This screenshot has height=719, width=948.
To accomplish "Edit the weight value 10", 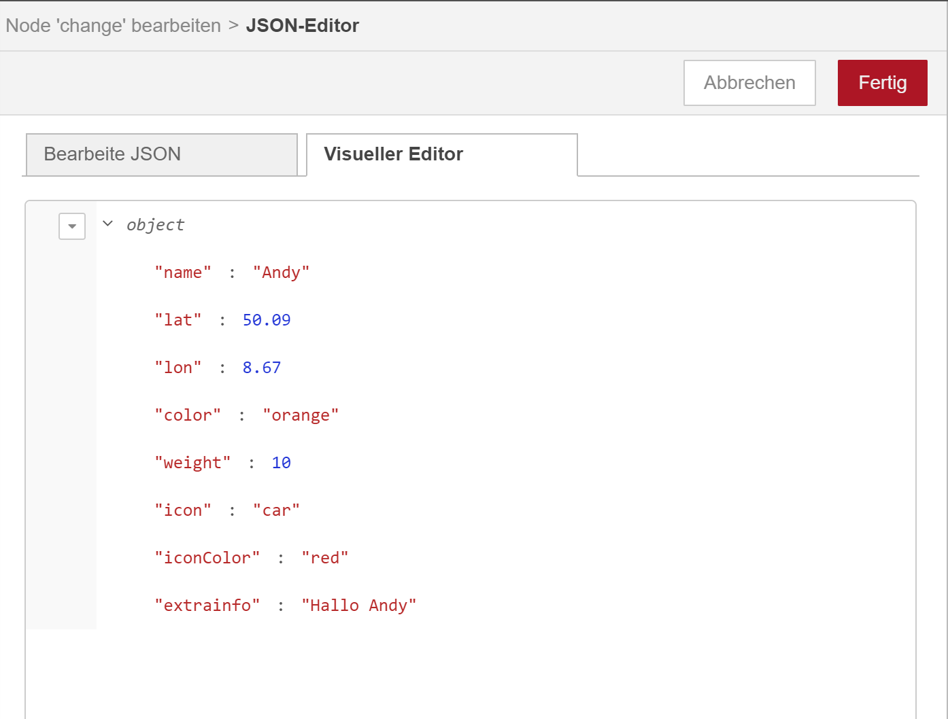I will 282,463.
